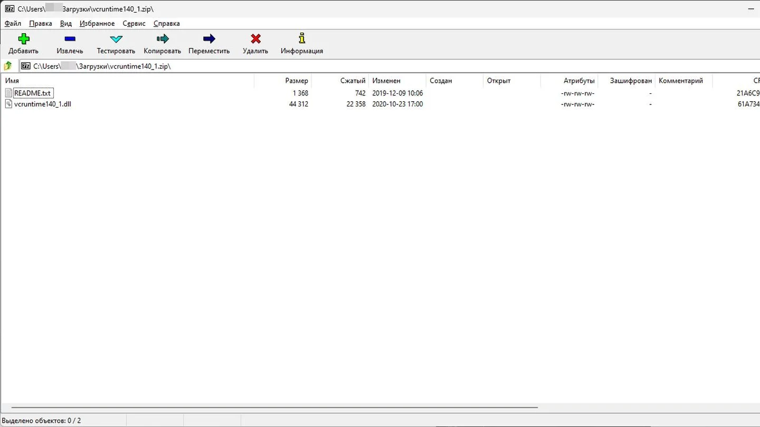
Task: Click the blue minus Извлечь icon
Action: [x=70, y=38]
